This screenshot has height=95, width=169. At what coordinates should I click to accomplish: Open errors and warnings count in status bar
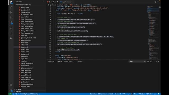(16, 94)
